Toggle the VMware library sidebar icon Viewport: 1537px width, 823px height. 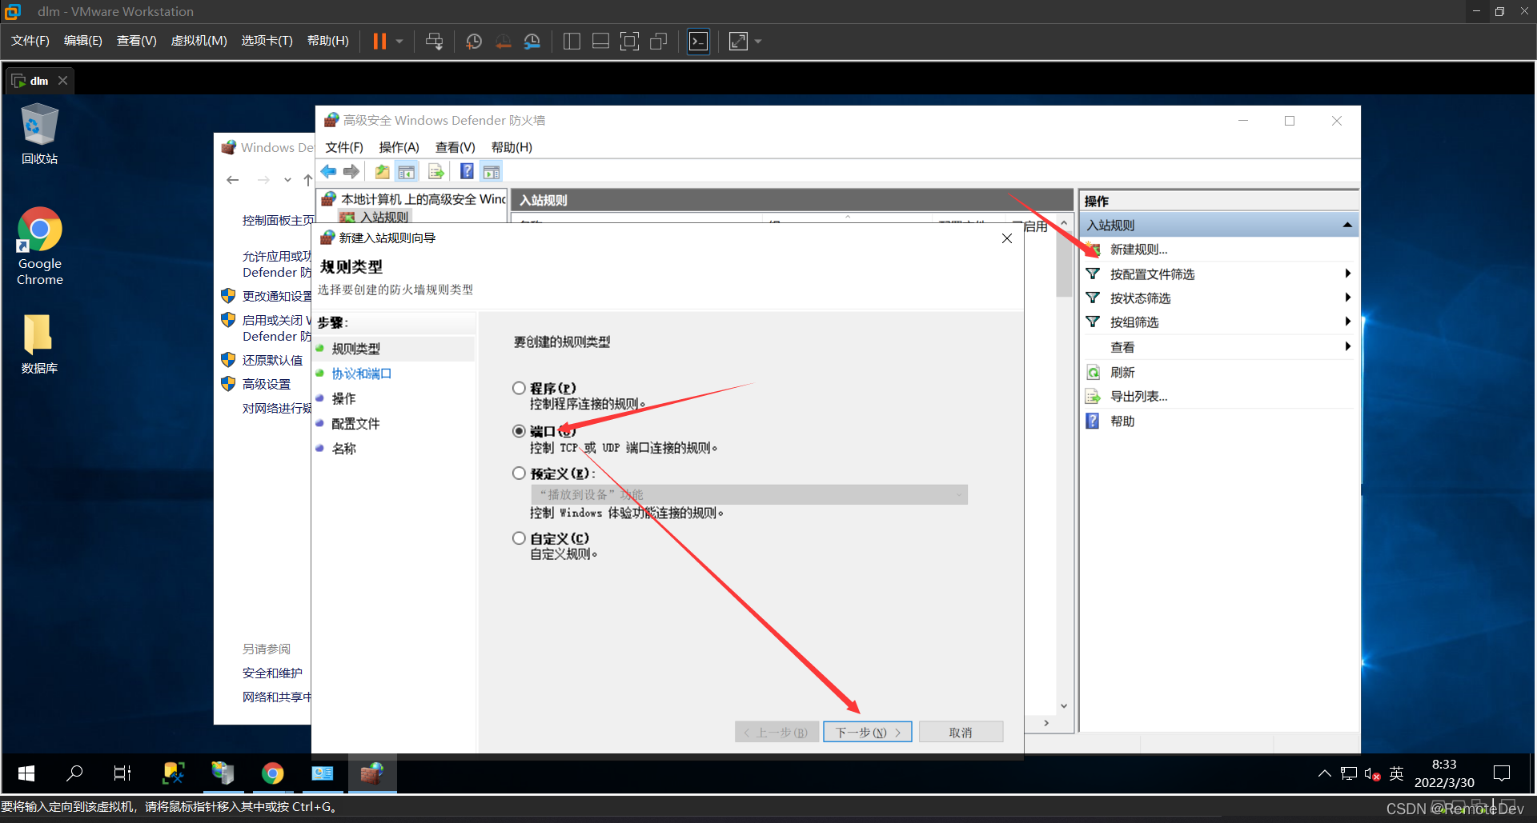pyautogui.click(x=572, y=41)
